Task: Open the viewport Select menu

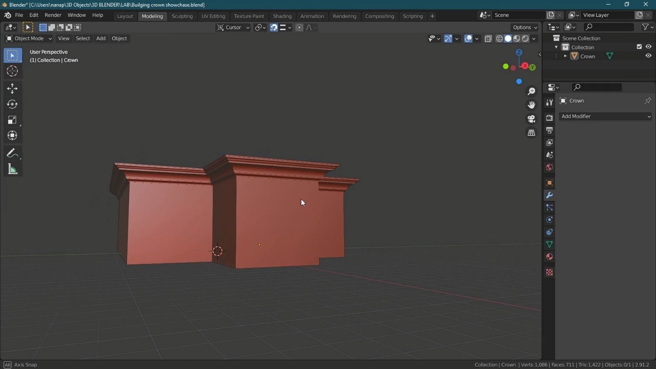Action: (x=83, y=39)
